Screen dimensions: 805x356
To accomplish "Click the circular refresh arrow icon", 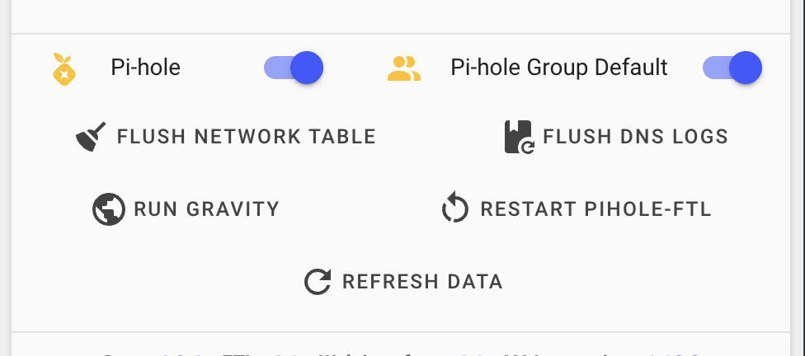I will [x=318, y=282].
